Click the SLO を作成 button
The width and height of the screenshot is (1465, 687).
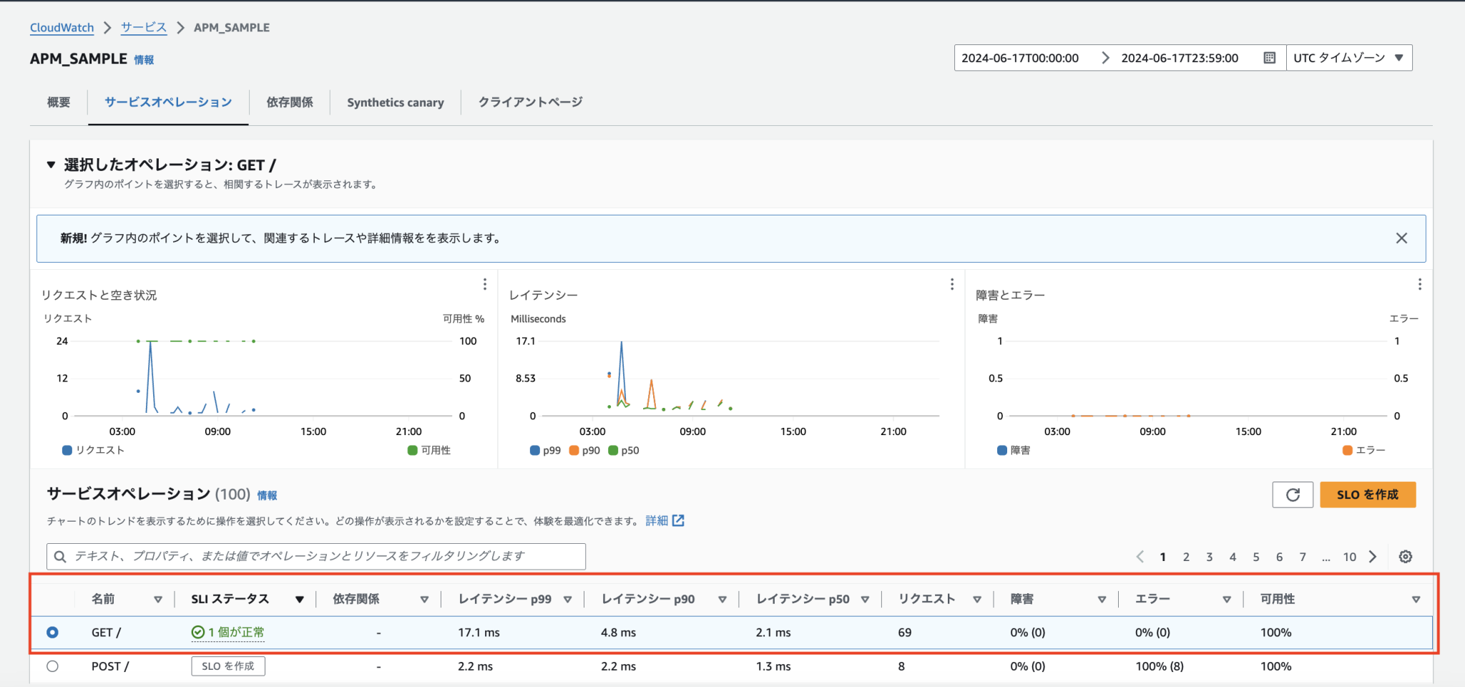[1367, 494]
